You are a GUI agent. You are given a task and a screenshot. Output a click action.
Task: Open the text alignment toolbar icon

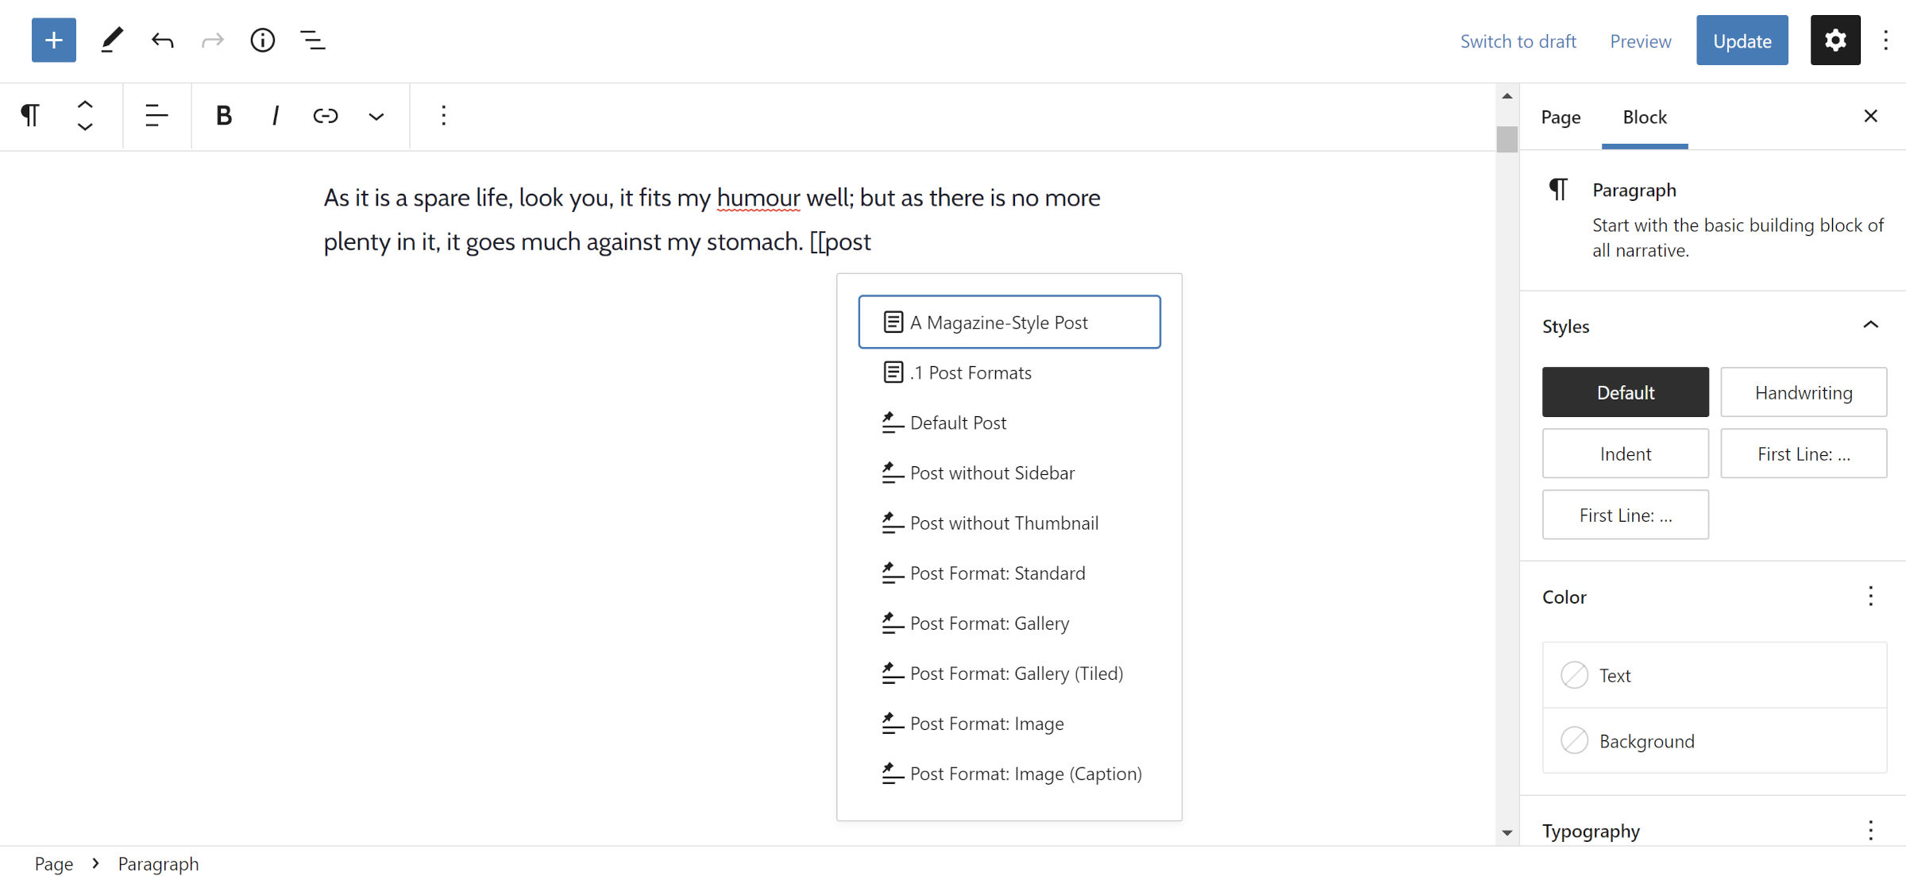(x=156, y=116)
